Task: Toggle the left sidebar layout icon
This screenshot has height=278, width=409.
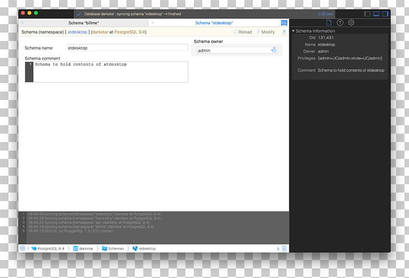Action: point(367,14)
